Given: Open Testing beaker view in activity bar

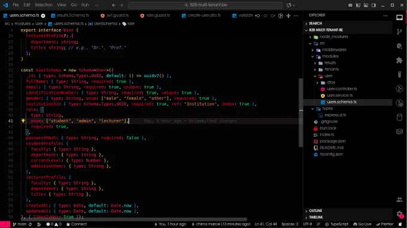Looking at the screenshot, I should point(399,75).
